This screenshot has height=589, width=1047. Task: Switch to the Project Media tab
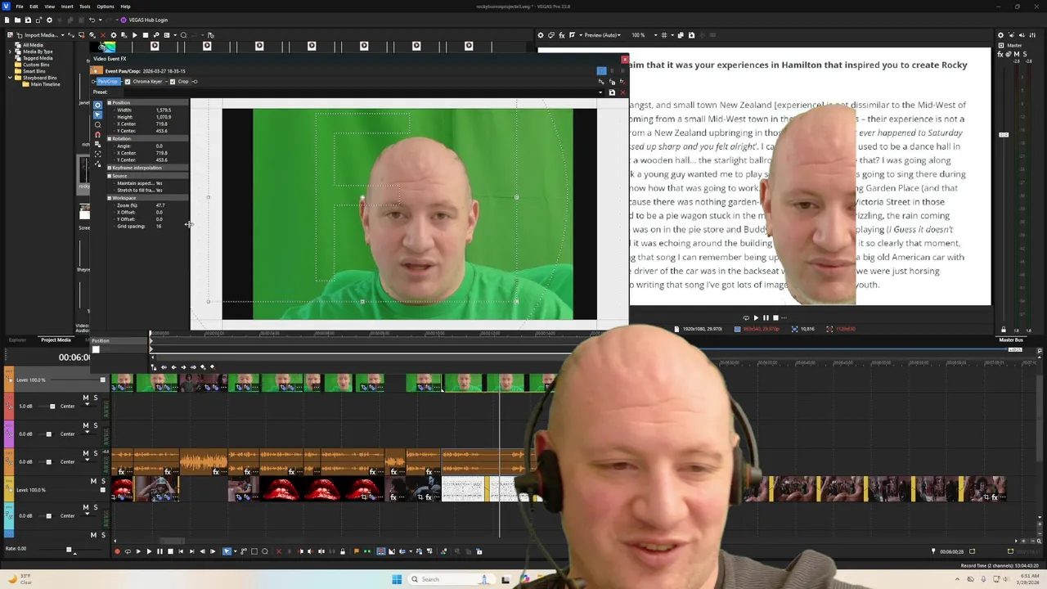(56, 339)
